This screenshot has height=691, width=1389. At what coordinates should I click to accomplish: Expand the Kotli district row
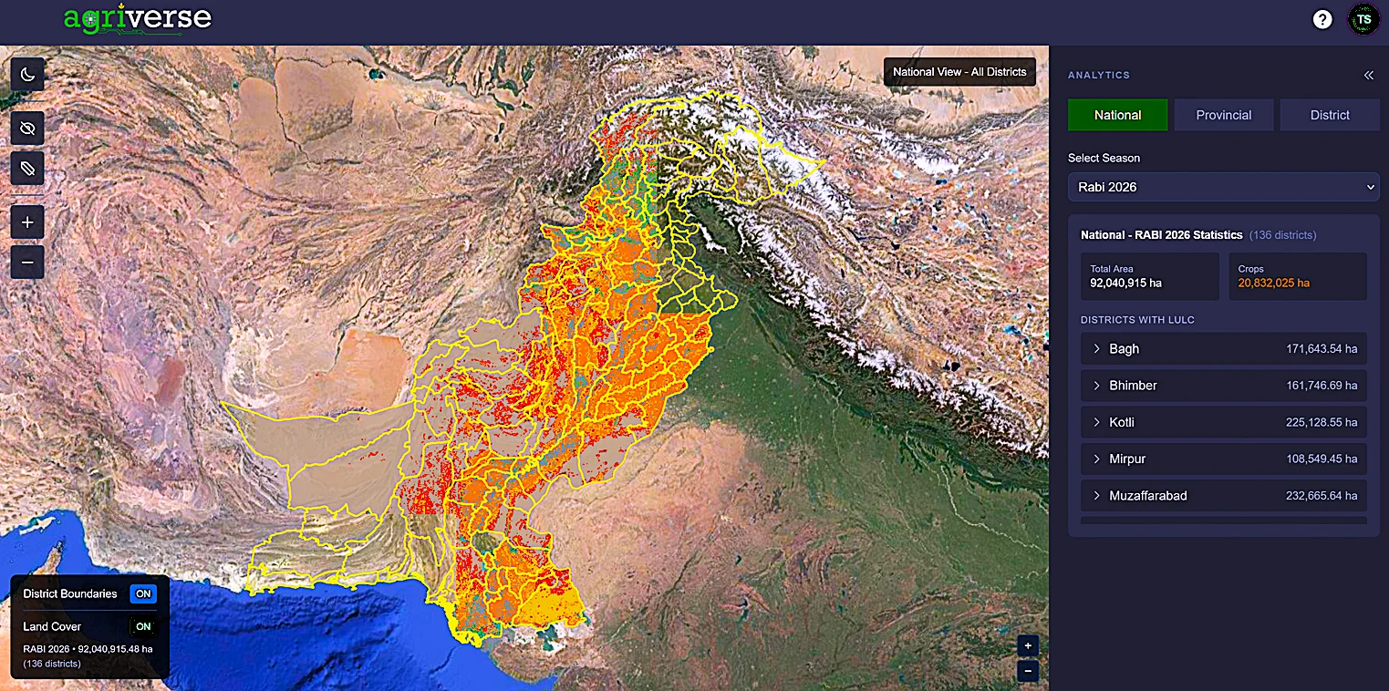click(x=1224, y=422)
